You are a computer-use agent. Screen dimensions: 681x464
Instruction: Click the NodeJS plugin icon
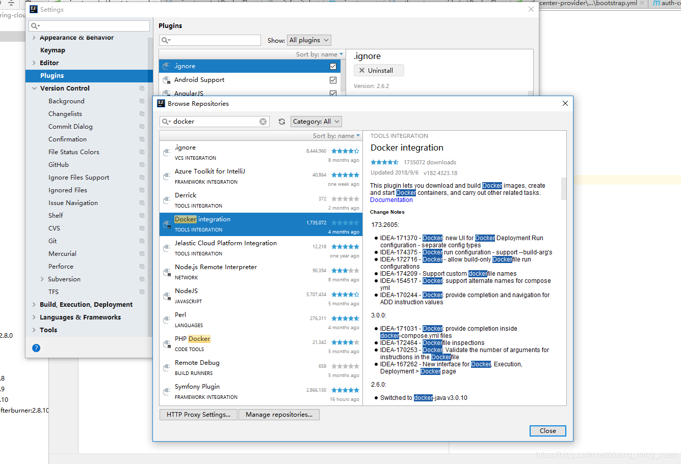[x=167, y=296]
